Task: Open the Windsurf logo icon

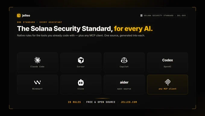Action: [37, 82]
